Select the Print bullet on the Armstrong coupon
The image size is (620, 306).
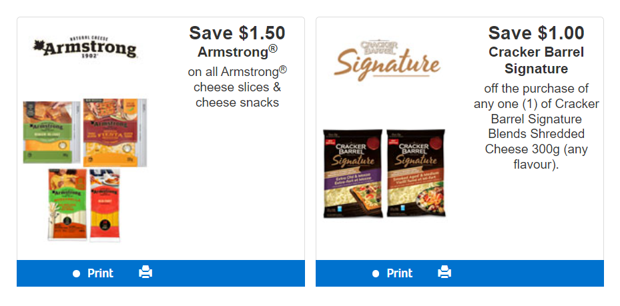tap(77, 273)
